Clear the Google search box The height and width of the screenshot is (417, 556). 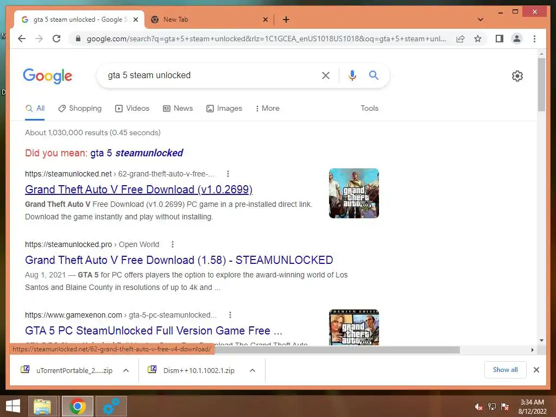click(326, 75)
